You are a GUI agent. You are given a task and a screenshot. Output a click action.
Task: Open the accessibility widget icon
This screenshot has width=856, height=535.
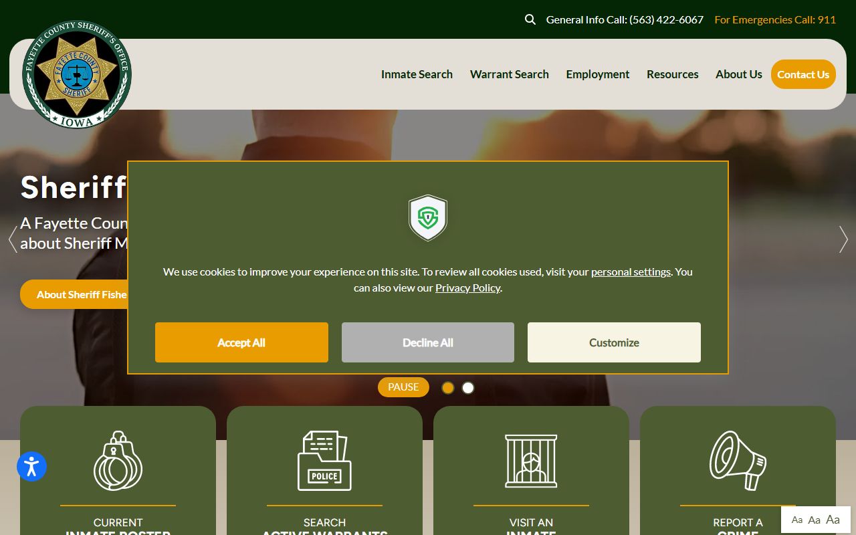coord(31,466)
